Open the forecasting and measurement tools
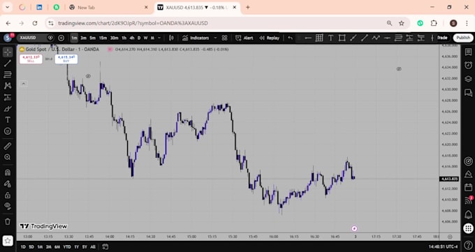The width and height of the screenshot is (475, 252). point(8,97)
